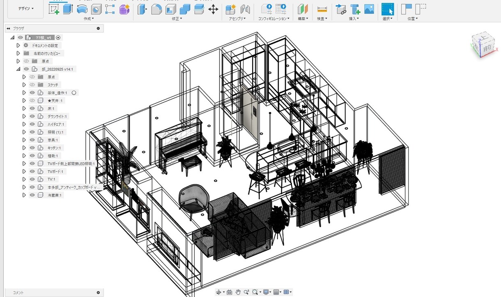
Task: Toggle visibility of ハイチェア:1
Action: coord(32,124)
